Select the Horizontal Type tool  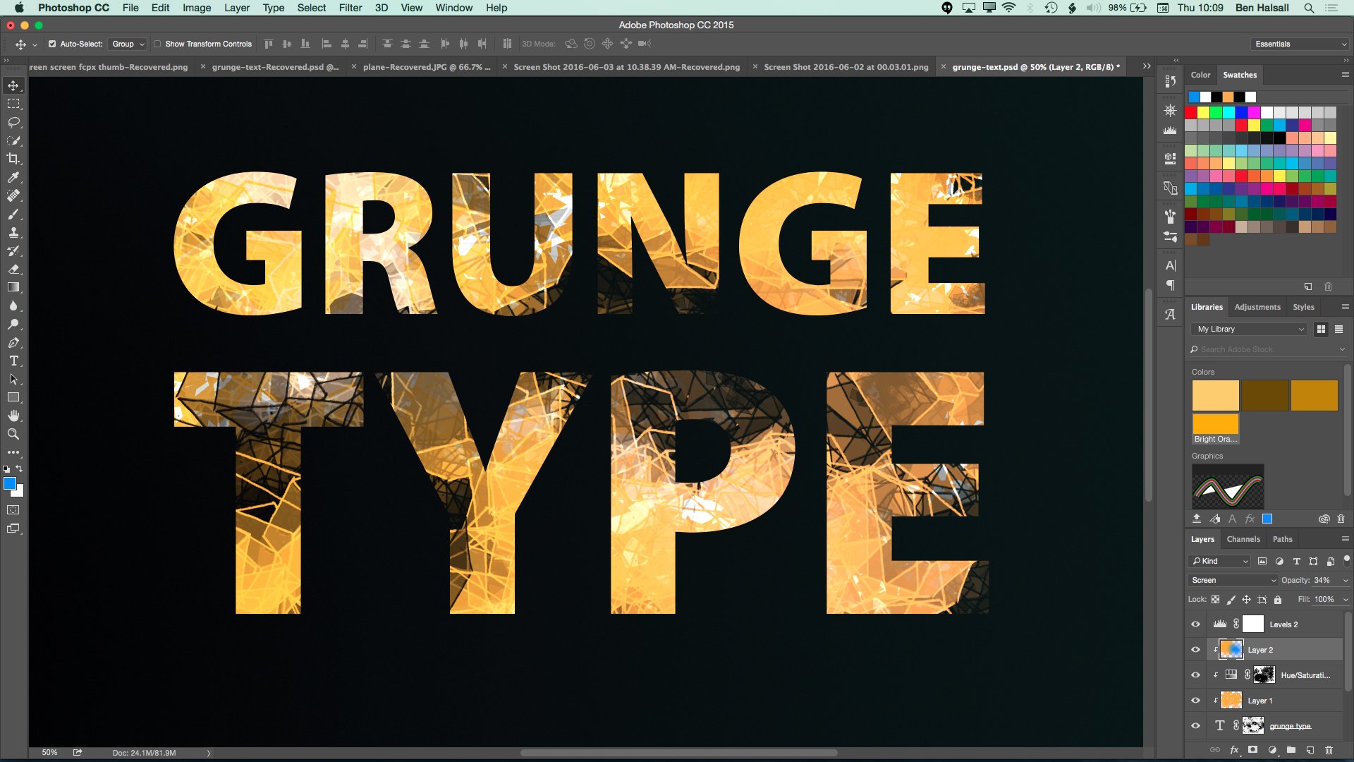click(13, 361)
